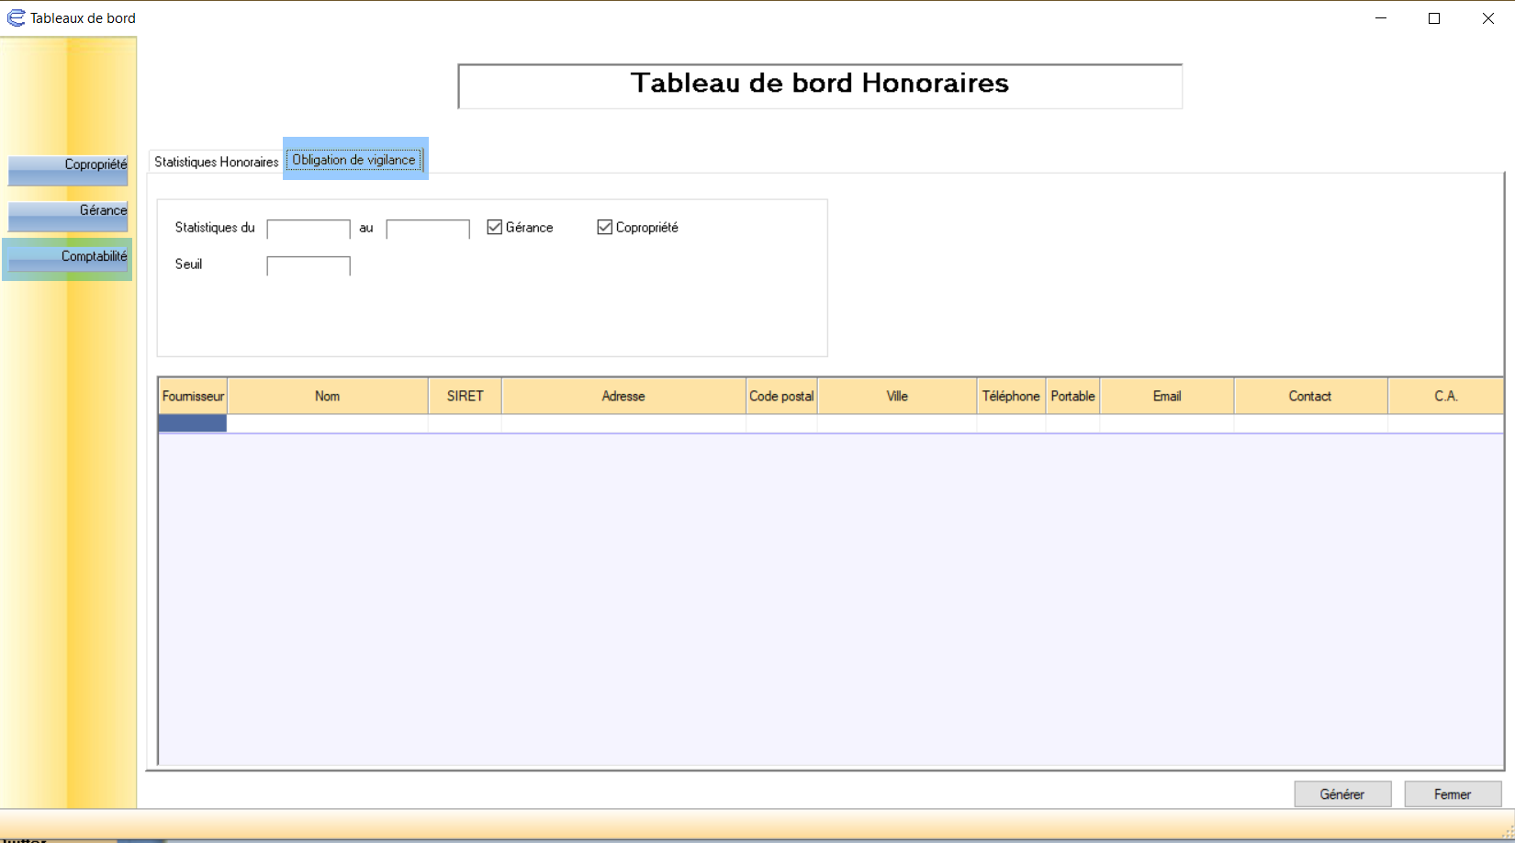
Task: Open the Copropriété sidebar section
Action: [68, 170]
